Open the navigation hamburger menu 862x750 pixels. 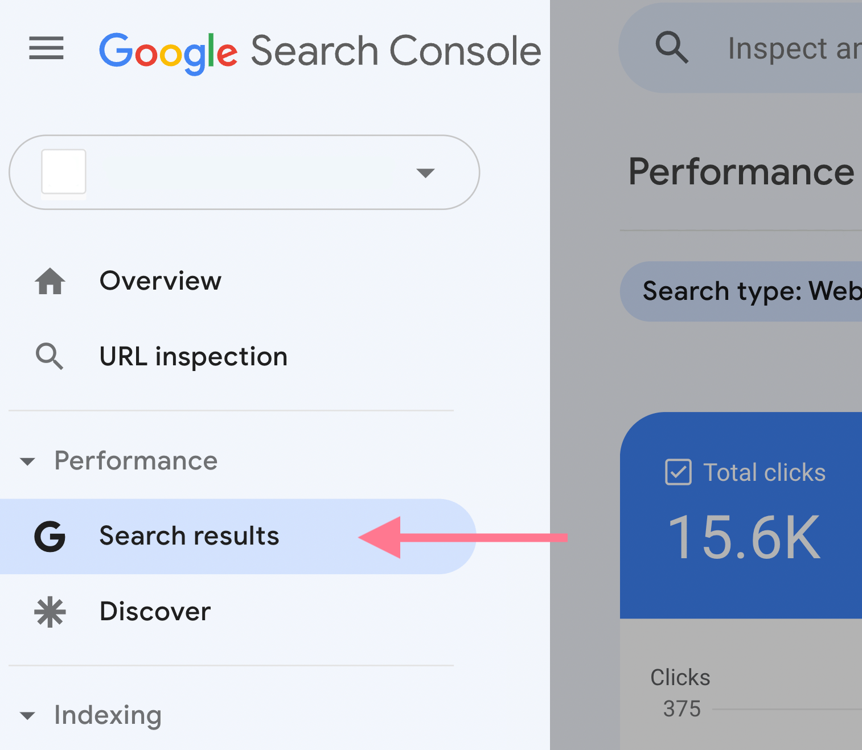point(46,49)
